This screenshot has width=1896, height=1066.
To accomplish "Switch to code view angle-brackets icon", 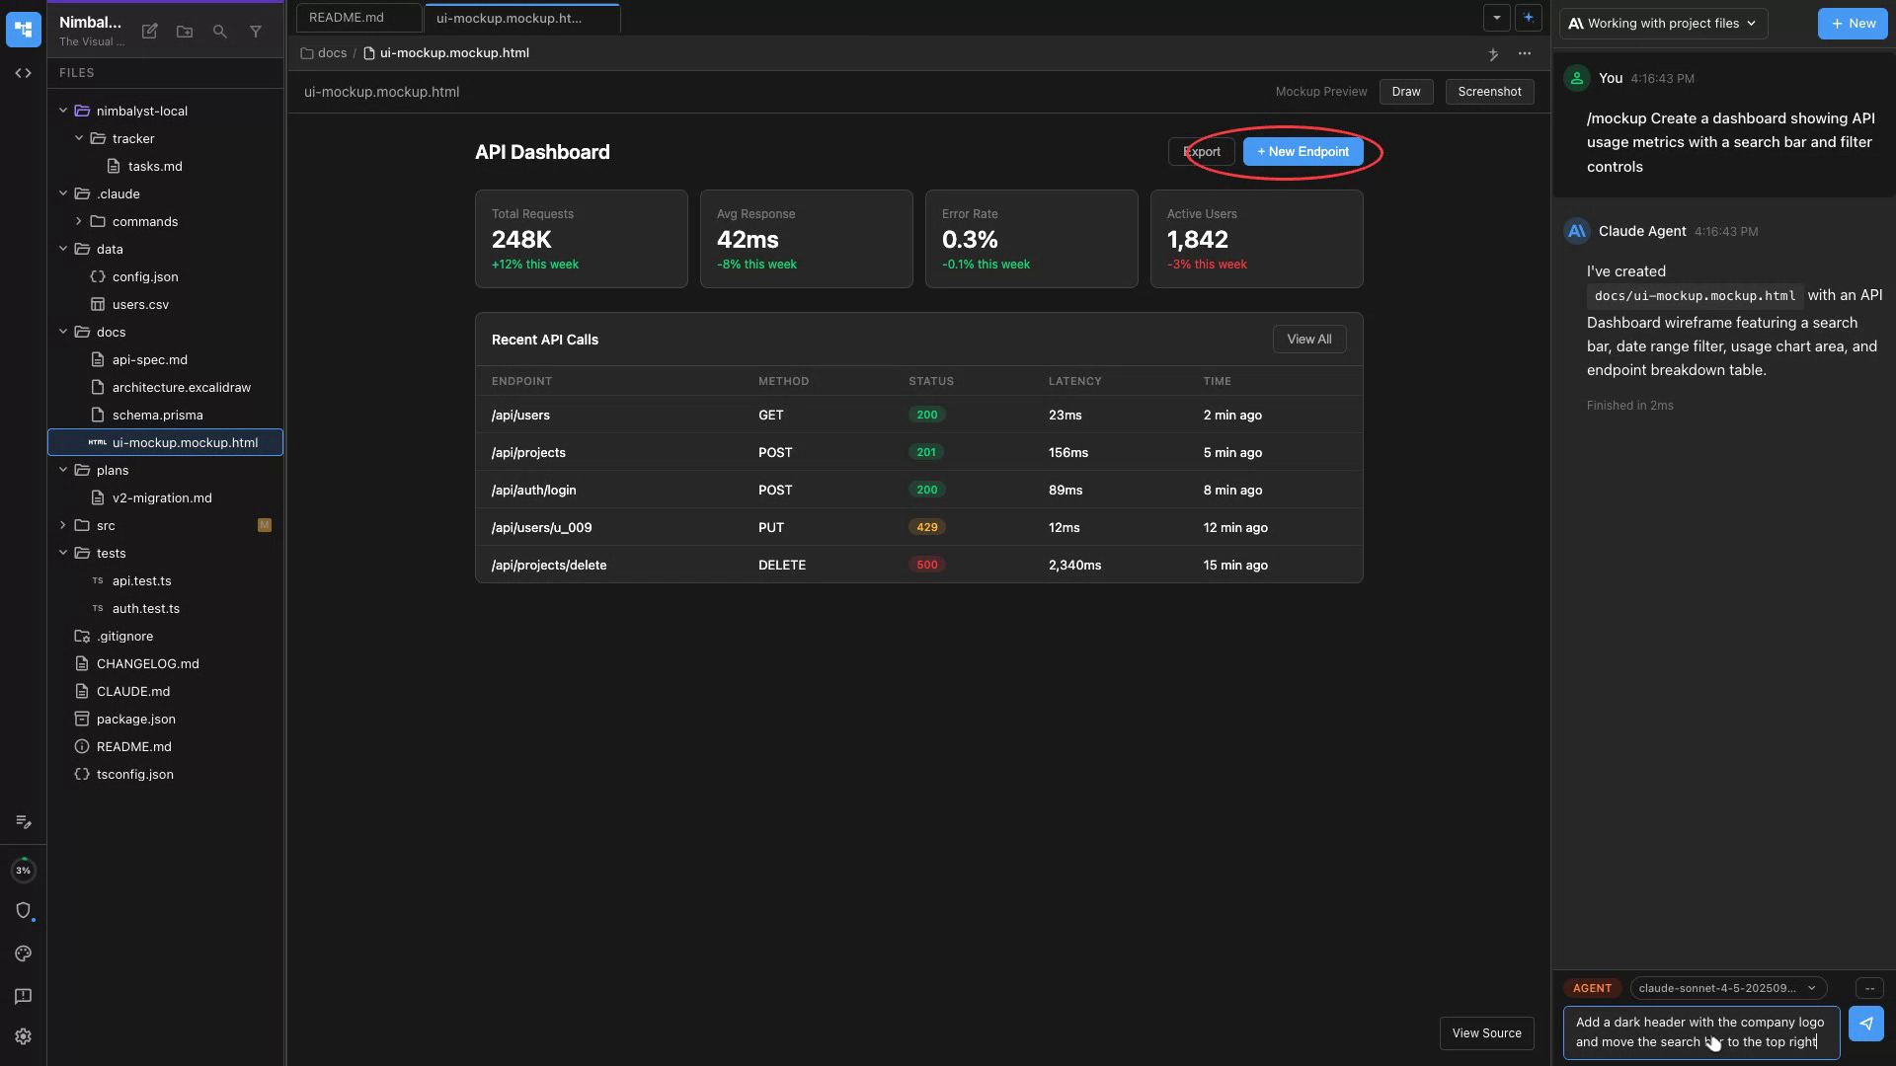I will click(x=23, y=73).
